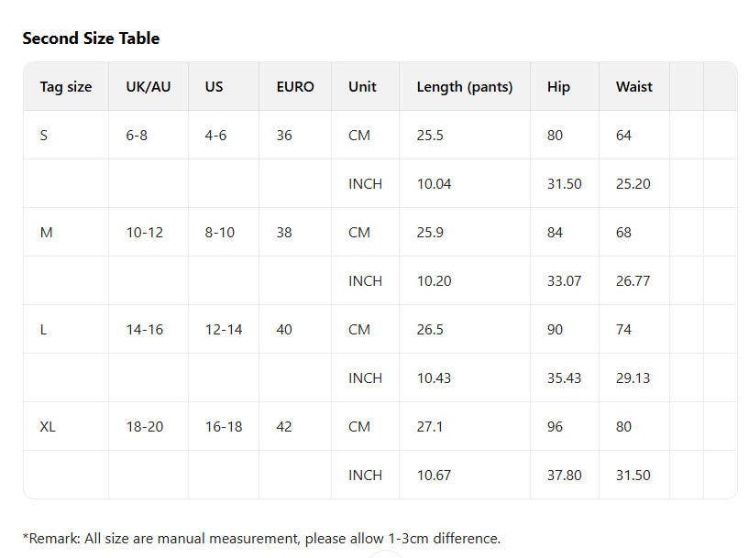Screen dimensions: 749x558
Task: Select the UK/AU '18-20' cell
Action: (145, 427)
